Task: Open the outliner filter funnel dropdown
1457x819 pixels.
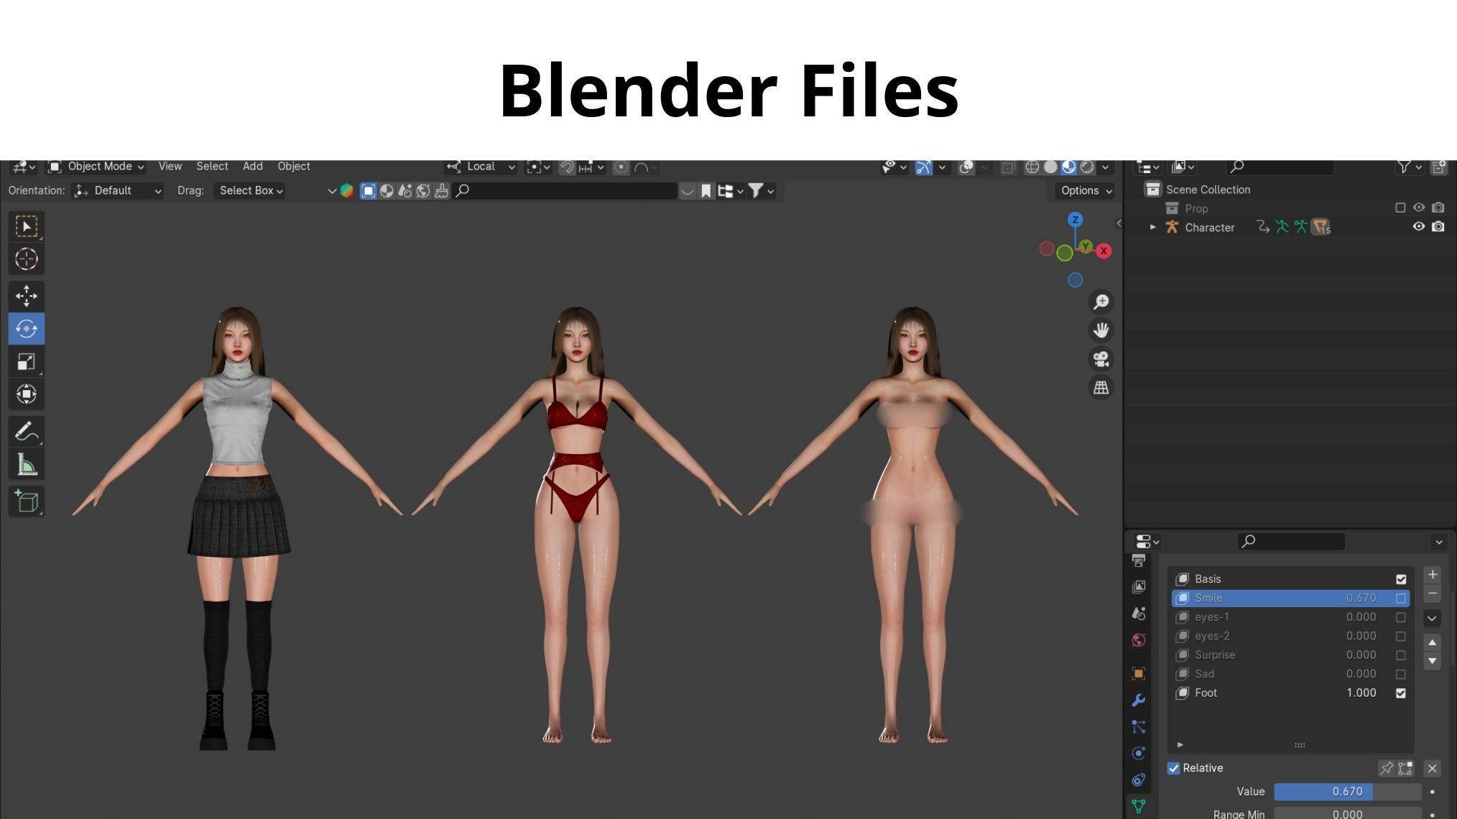Action: click(1409, 167)
